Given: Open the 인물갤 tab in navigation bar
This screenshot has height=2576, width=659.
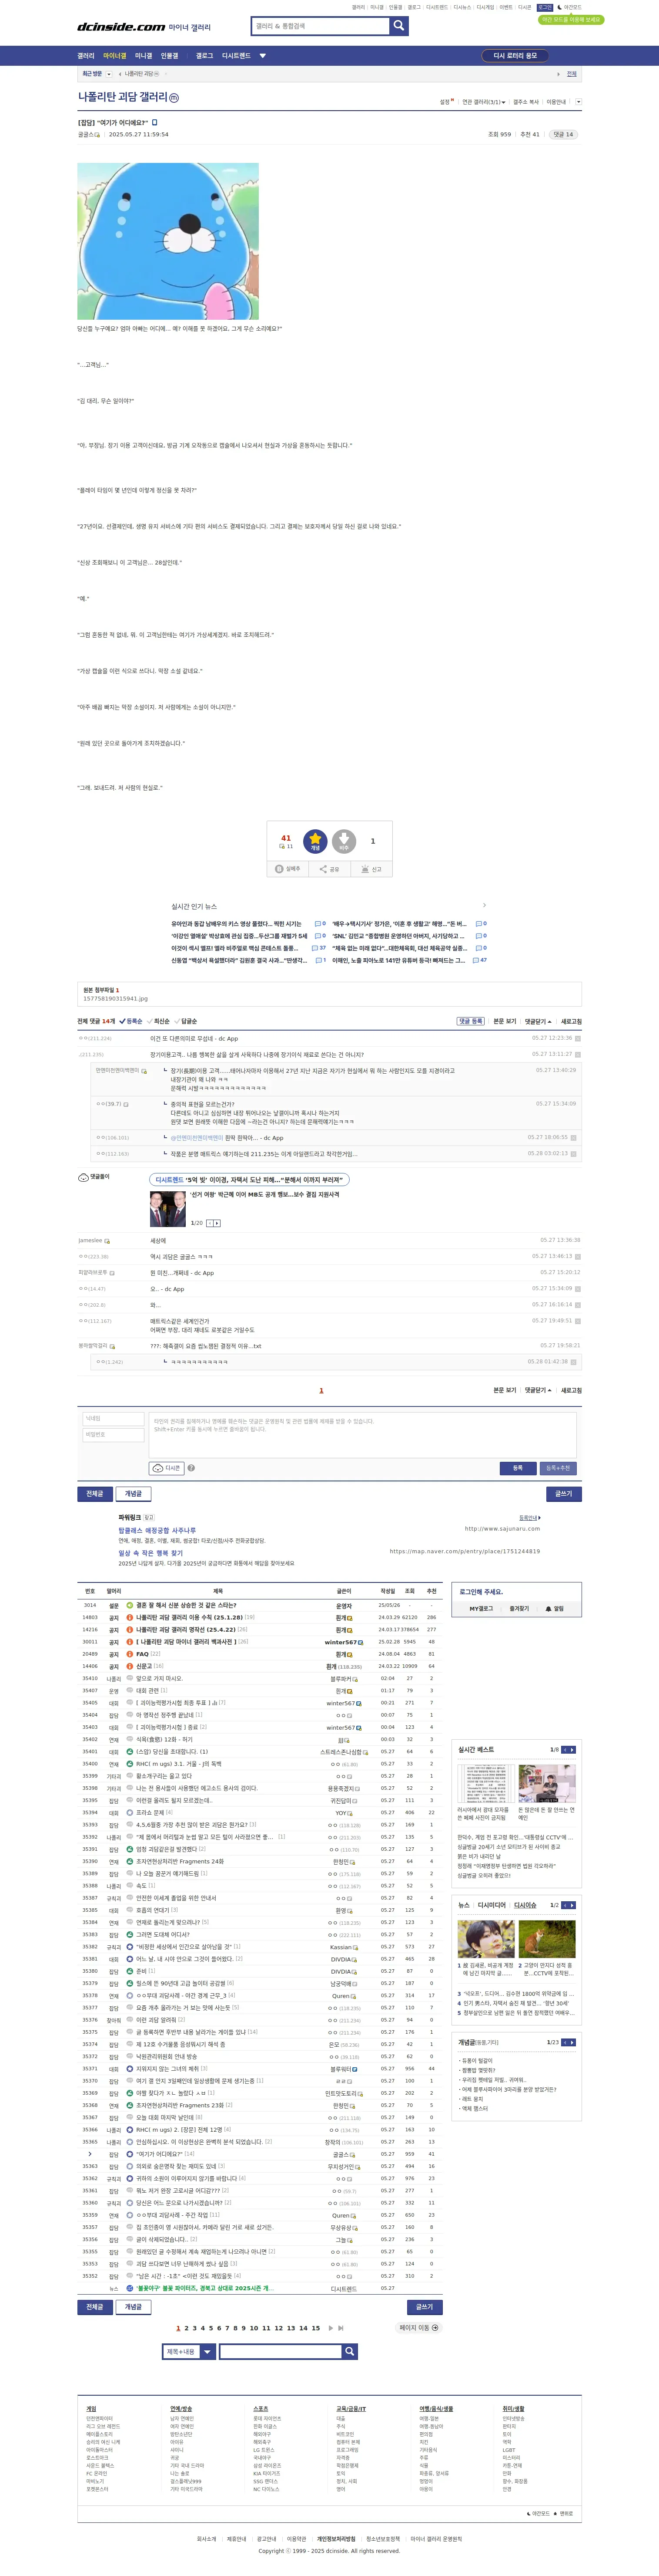Looking at the screenshot, I should [170, 56].
